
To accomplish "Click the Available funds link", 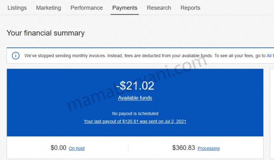I will 135,98.
